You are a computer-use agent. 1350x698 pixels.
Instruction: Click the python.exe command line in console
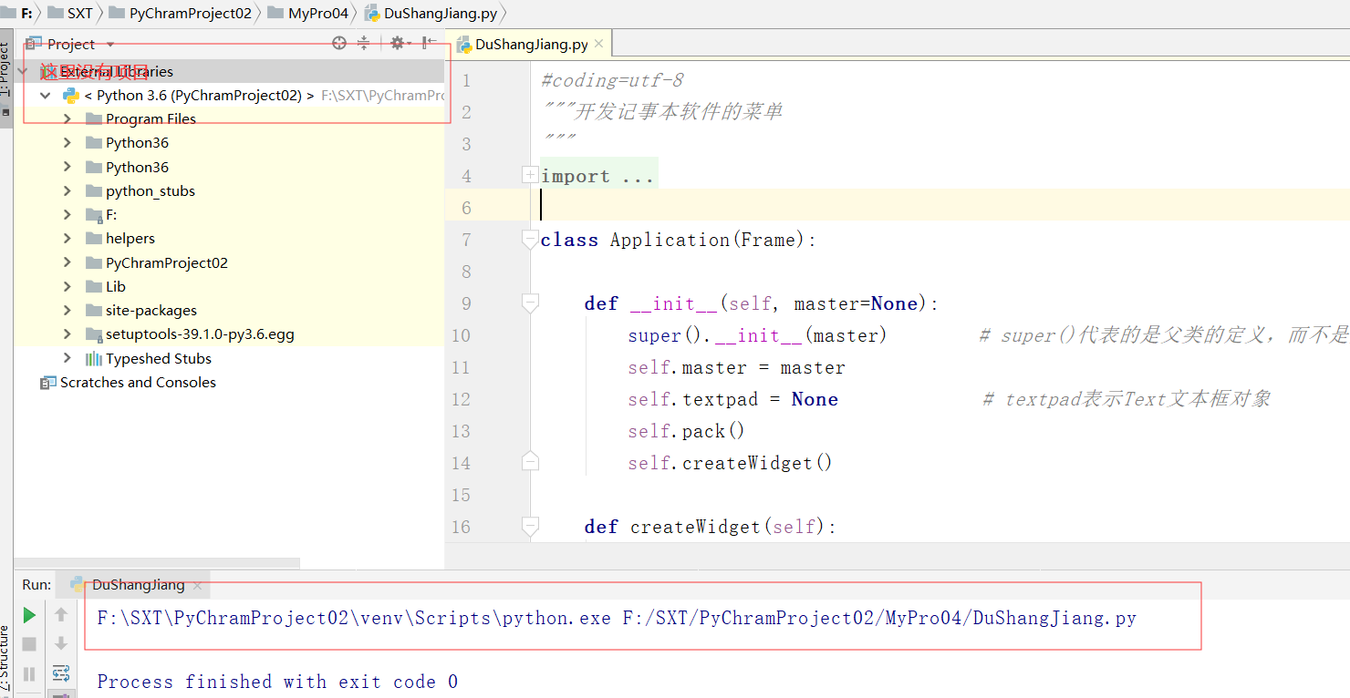click(617, 618)
